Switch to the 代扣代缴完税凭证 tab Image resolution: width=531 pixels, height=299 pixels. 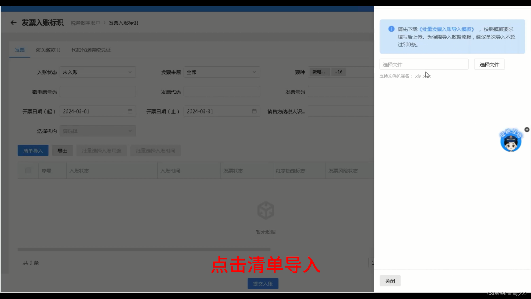91,50
